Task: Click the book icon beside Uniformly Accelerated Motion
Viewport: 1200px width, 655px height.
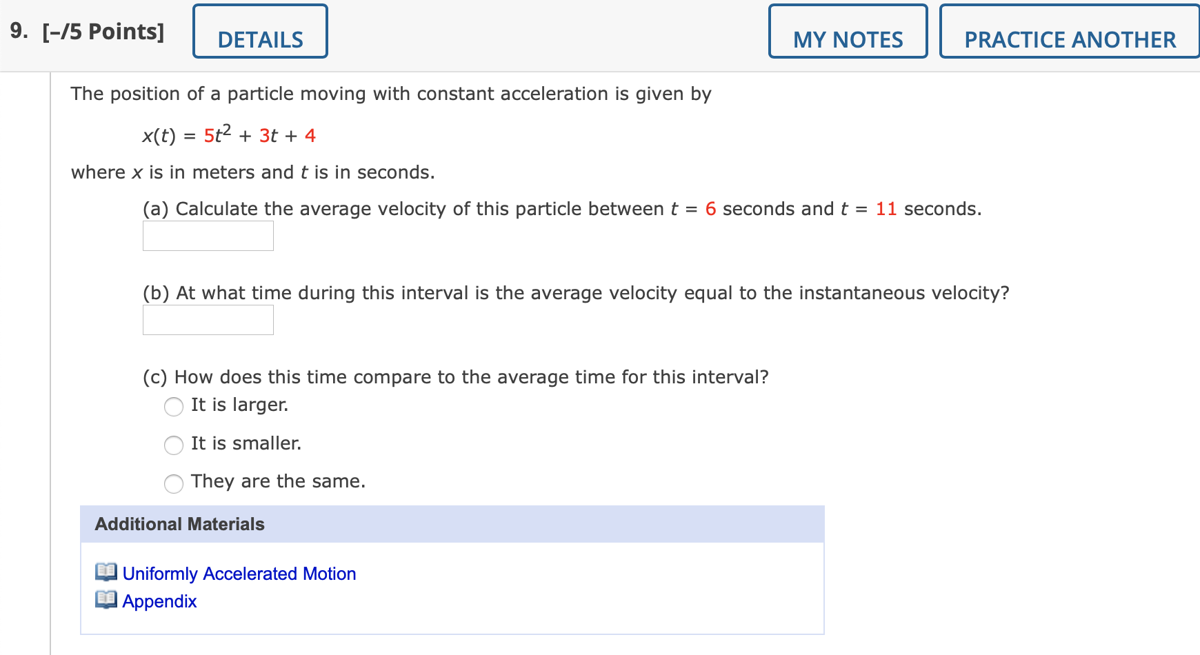Action: point(105,573)
